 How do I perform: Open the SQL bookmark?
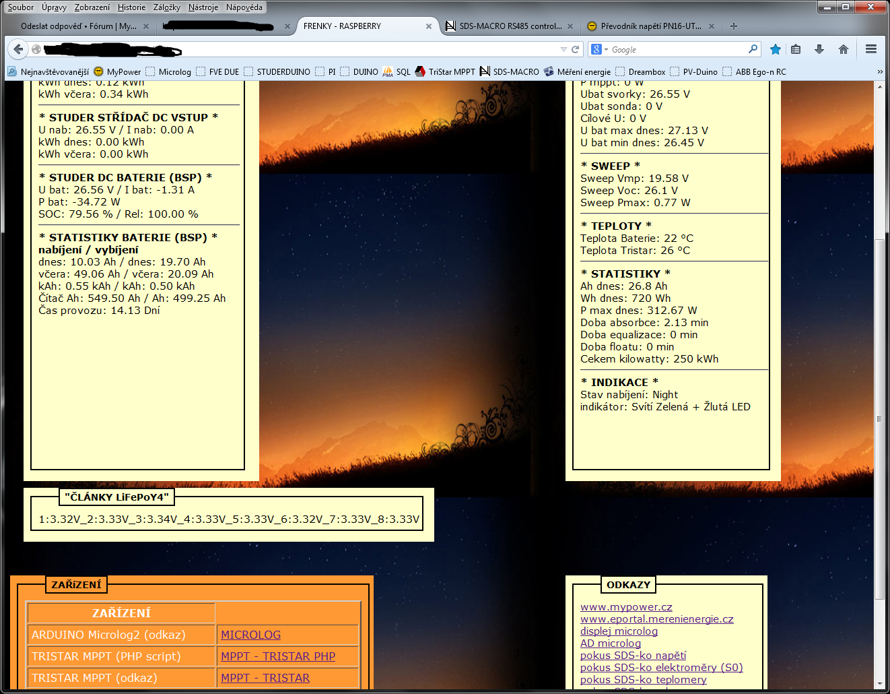coord(397,71)
